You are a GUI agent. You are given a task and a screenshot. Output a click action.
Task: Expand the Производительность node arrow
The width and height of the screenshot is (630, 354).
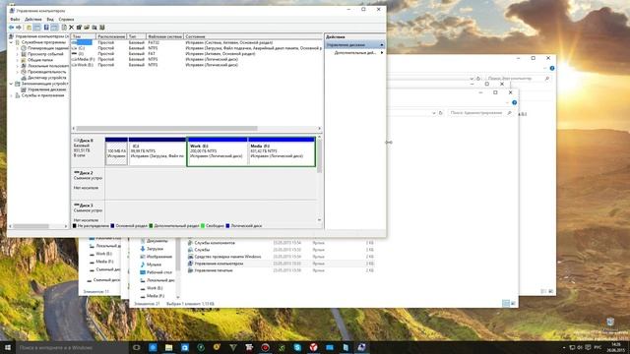point(18,72)
